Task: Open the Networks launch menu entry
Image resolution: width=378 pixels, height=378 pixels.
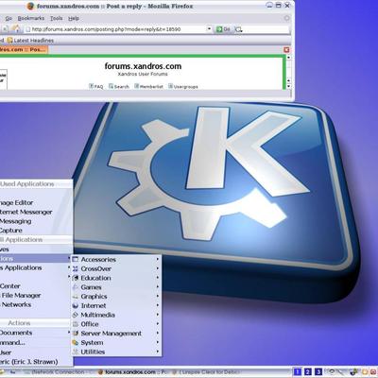Action: (36, 304)
